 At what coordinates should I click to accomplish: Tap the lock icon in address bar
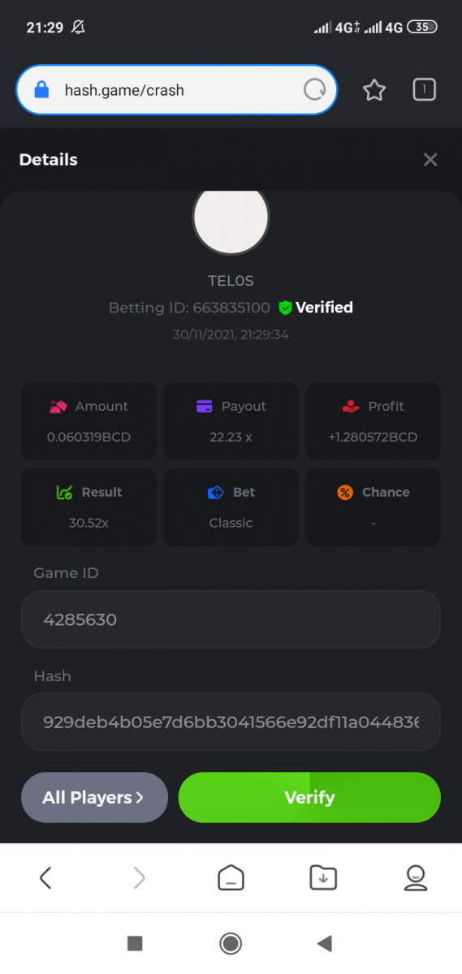pos(41,90)
